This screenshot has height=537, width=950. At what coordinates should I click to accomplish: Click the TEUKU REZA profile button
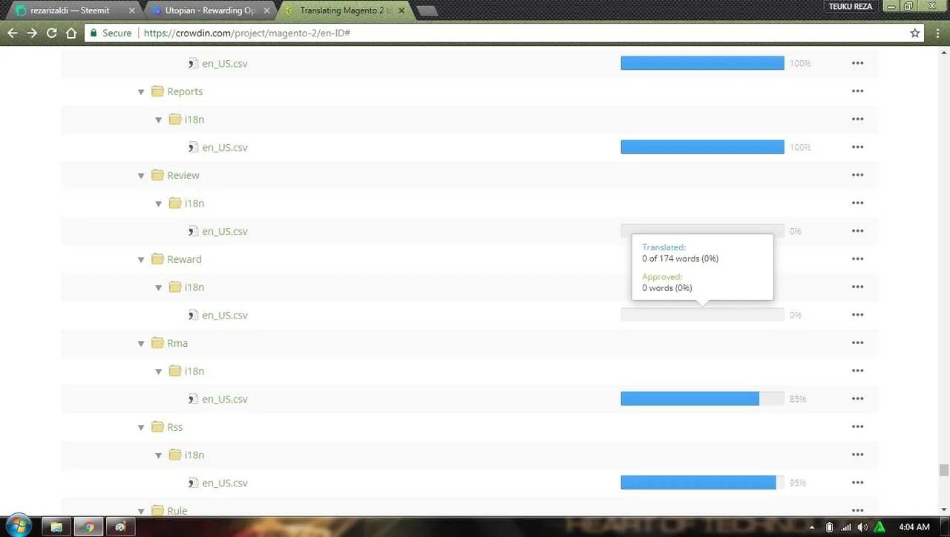[x=850, y=6]
